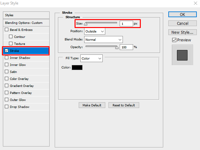Enable the Color Overlay checkbox
The height and width of the screenshot is (150, 200).
tap(6, 79)
